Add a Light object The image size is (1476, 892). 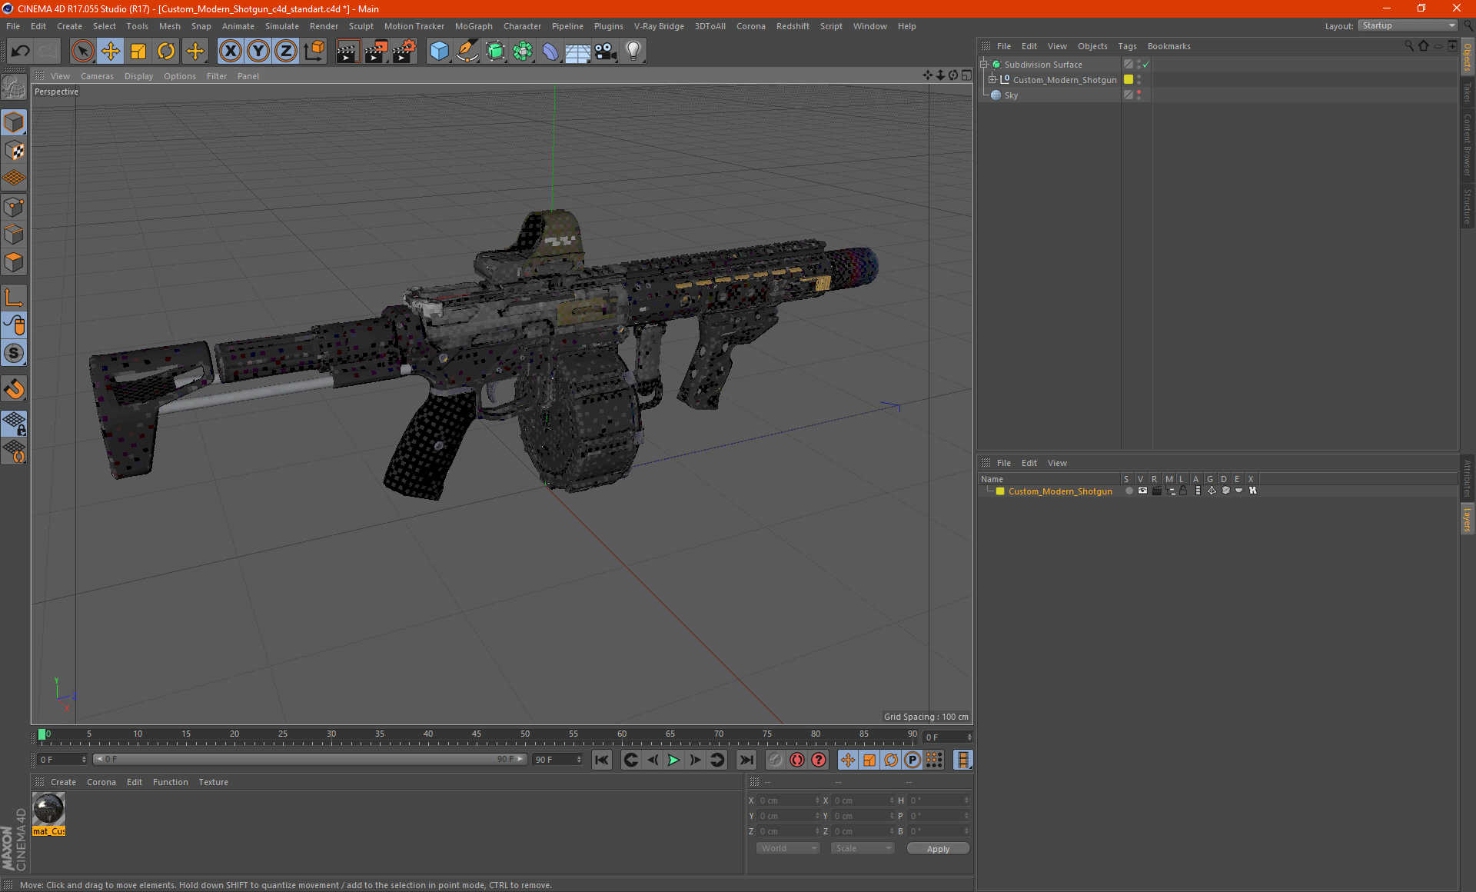coord(633,52)
